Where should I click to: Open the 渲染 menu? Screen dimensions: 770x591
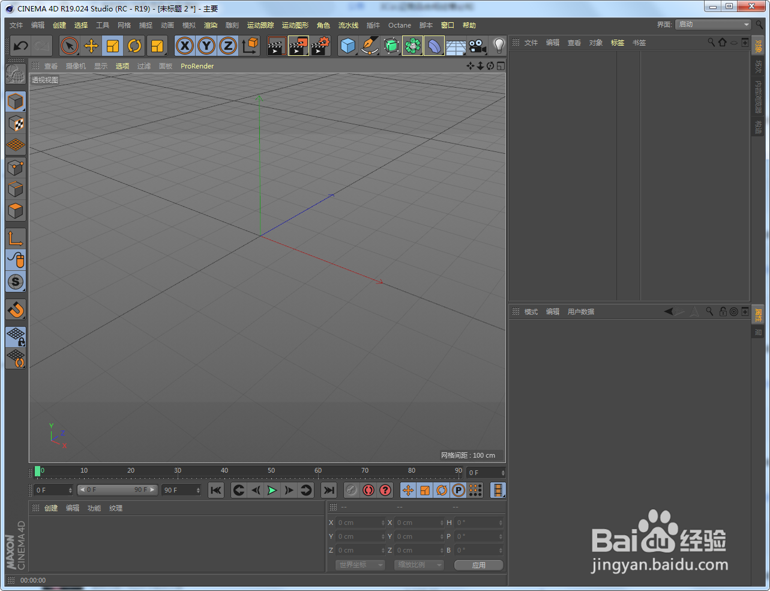211,25
